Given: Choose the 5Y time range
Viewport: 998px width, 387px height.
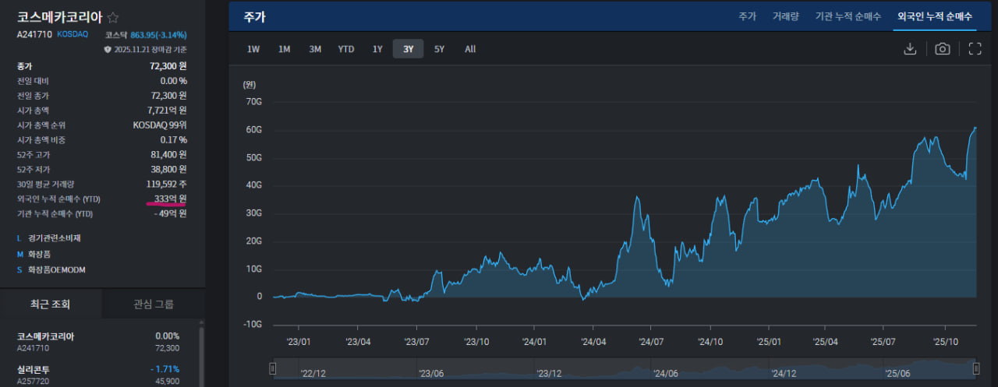Looking at the screenshot, I should 440,49.
